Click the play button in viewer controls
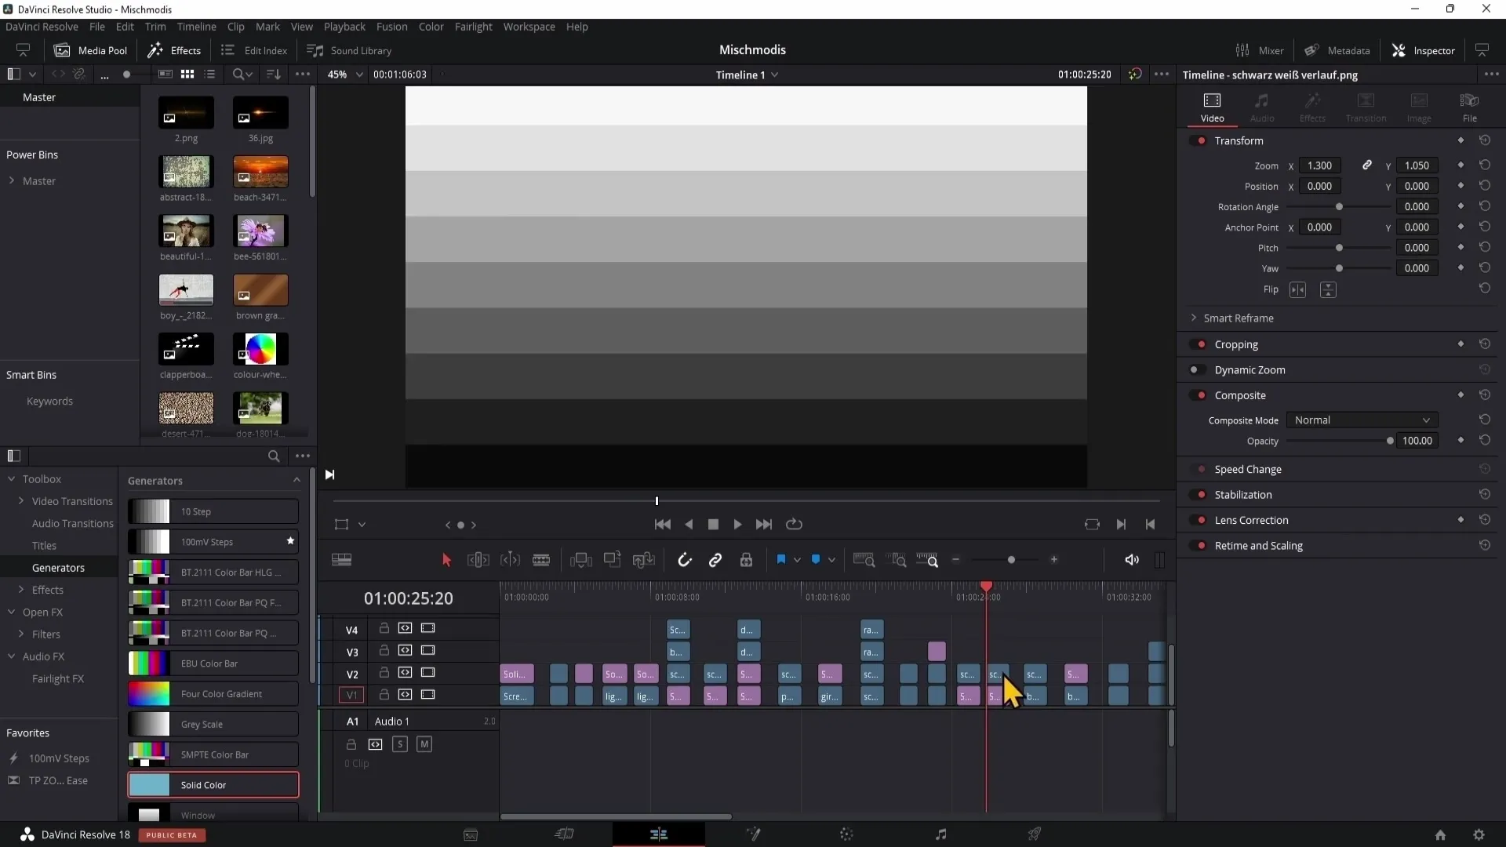 (x=737, y=525)
